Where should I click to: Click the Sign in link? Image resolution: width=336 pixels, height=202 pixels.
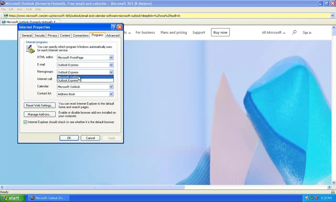point(307,33)
